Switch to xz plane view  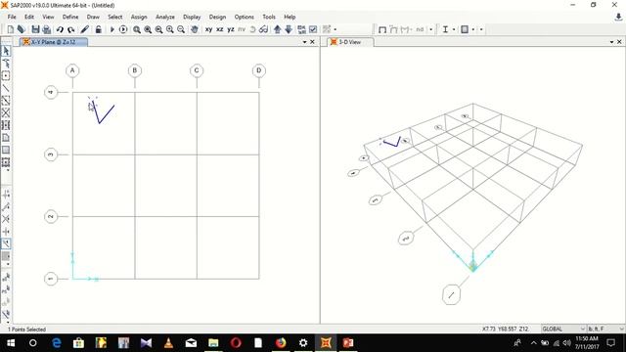click(219, 29)
